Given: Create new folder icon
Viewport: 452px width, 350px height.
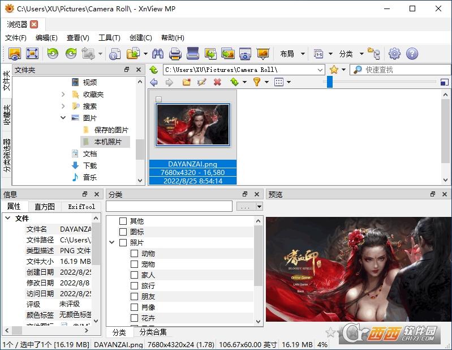Looking at the screenshot, I should tap(187, 82).
